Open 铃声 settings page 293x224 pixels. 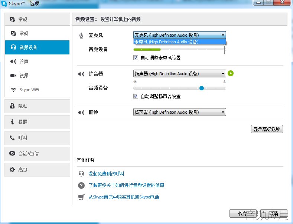point(37,61)
